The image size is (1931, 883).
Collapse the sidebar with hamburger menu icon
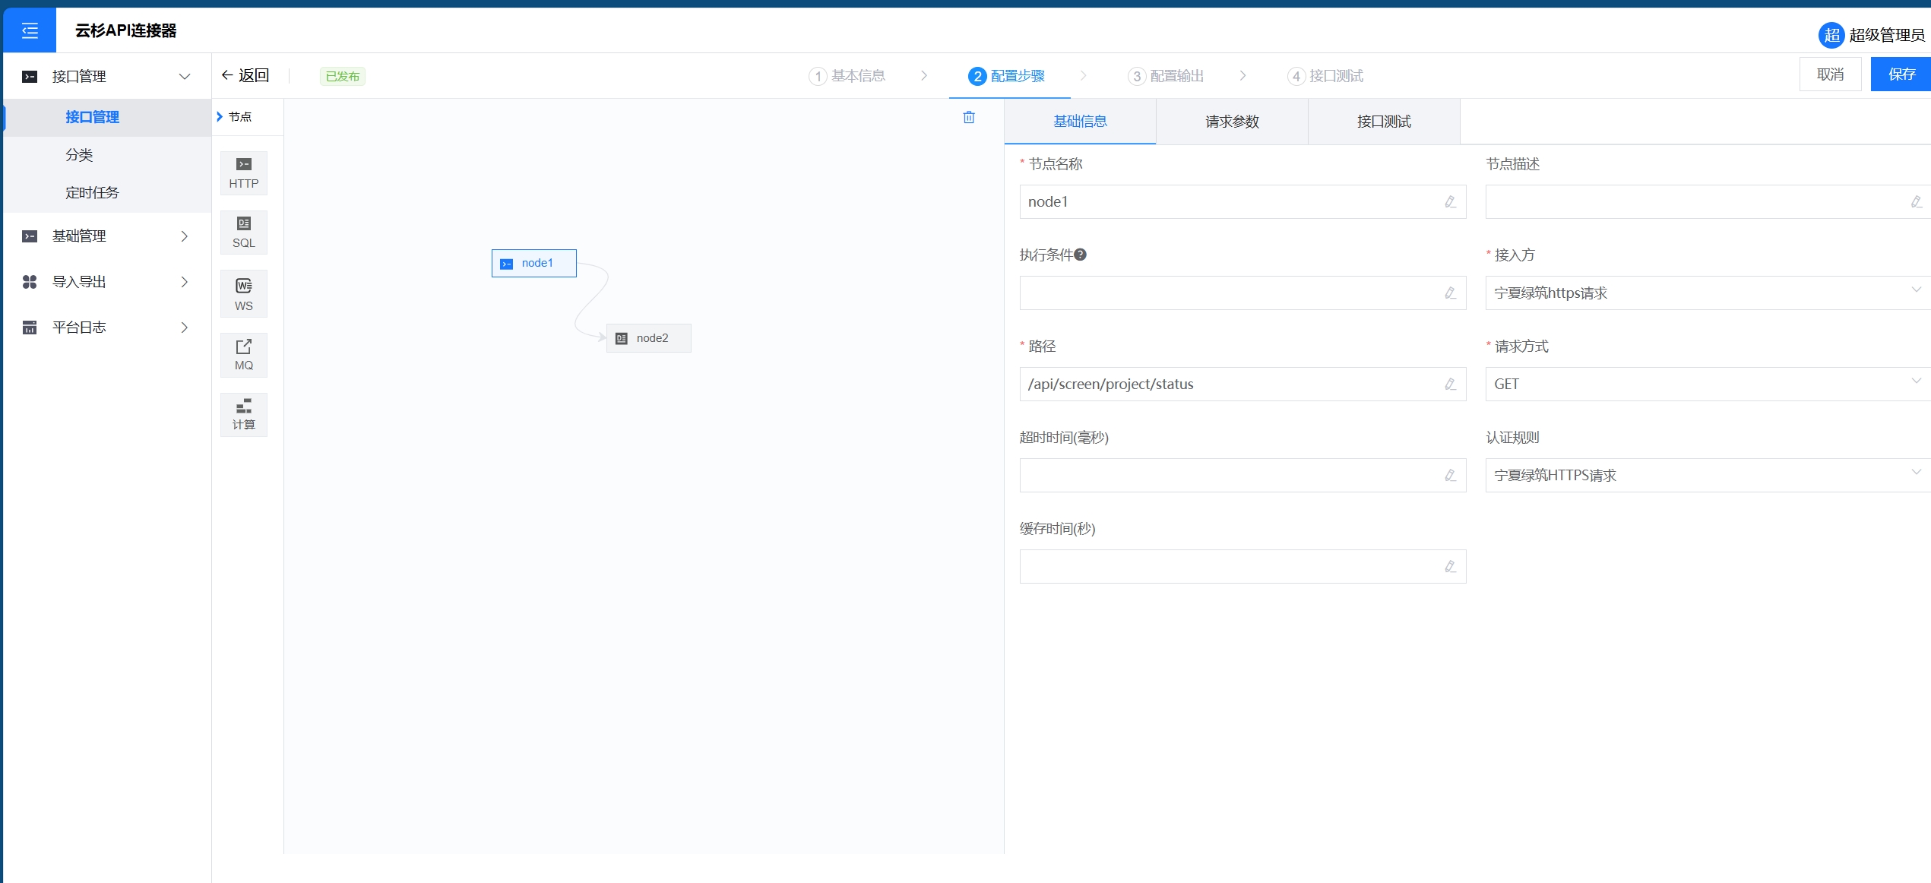click(30, 30)
